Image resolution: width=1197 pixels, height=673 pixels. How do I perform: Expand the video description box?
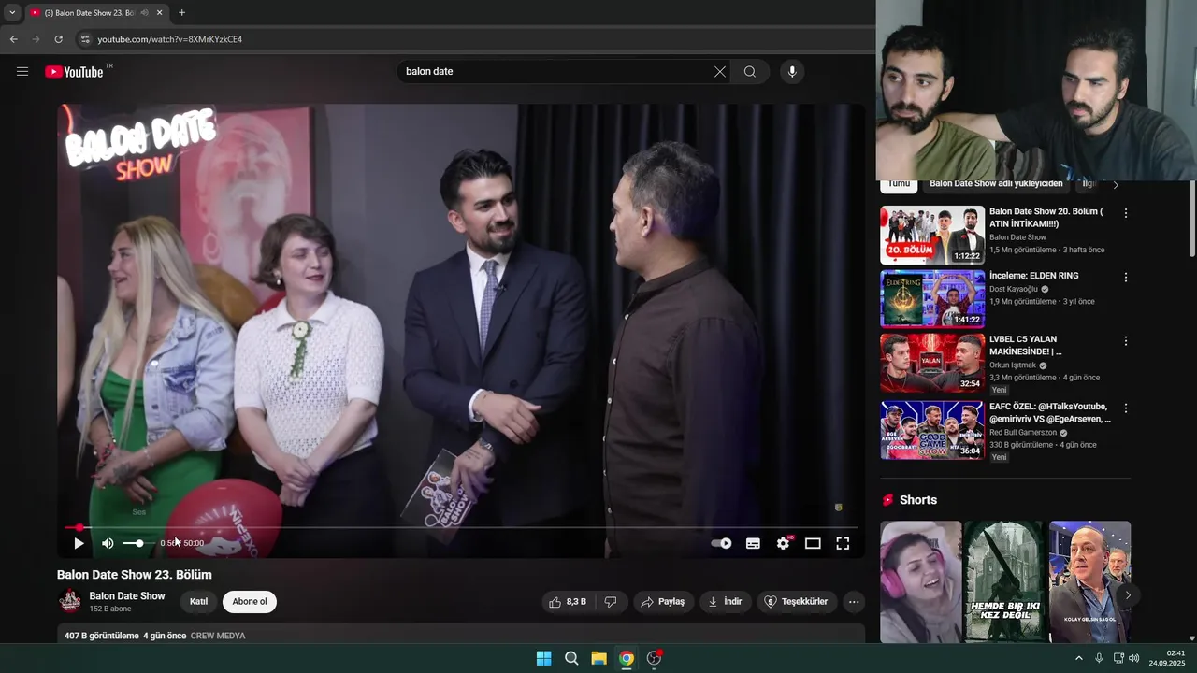click(461, 634)
